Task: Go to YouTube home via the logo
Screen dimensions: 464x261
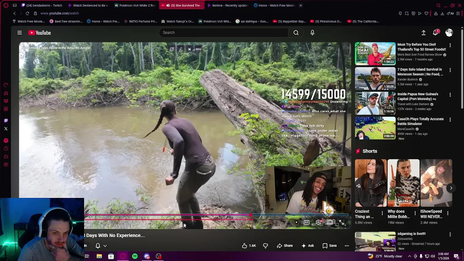Action: pos(40,33)
